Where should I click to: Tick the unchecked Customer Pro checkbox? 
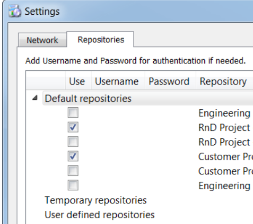point(73,171)
